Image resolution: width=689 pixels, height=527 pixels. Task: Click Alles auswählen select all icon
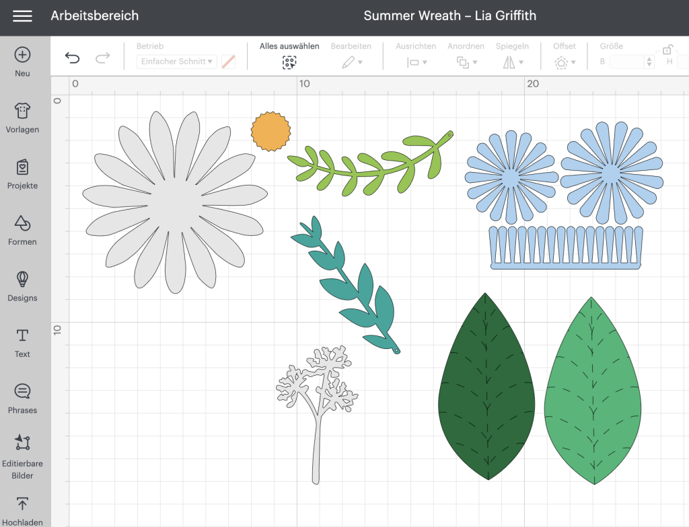click(289, 63)
